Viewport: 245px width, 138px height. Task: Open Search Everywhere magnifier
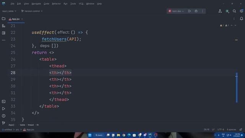tap(234, 11)
